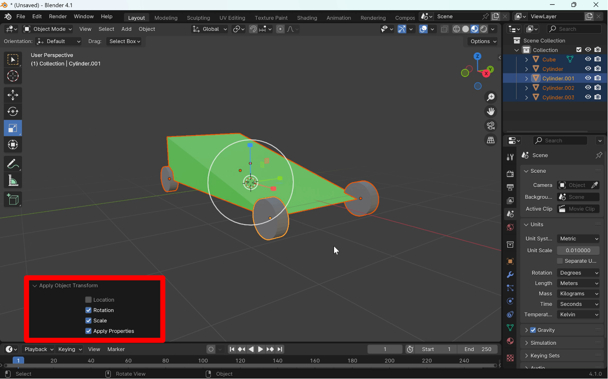
Task: Click the End frame 250 field
Action: coord(478,349)
